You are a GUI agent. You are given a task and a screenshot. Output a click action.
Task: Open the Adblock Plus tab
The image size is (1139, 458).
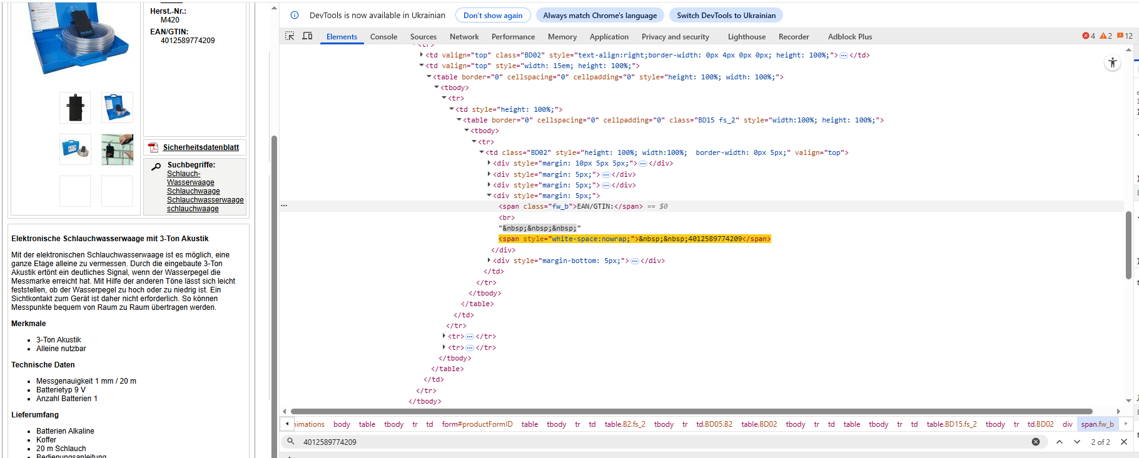click(x=850, y=37)
